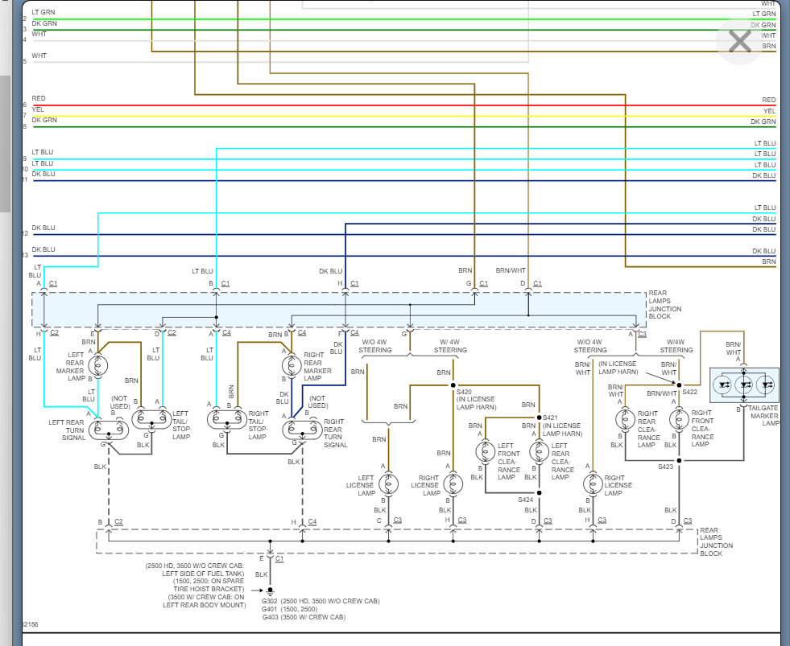Screen dimensions: 790x646
Task: Click the S424 splice label
Action: point(526,500)
